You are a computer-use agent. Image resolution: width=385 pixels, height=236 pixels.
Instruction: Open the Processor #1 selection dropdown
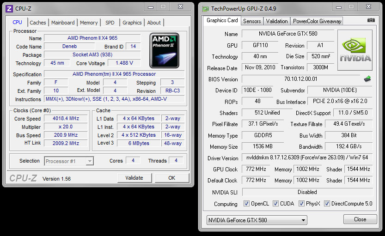[x=69, y=161]
